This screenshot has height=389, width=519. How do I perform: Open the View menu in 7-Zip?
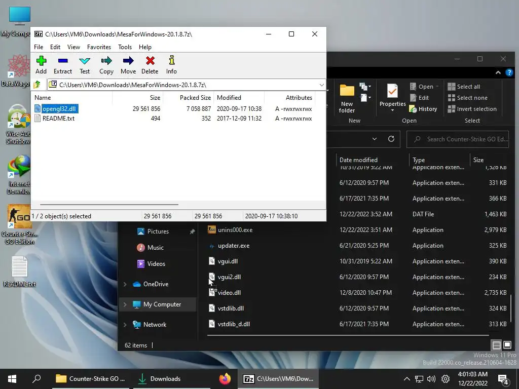(x=73, y=47)
